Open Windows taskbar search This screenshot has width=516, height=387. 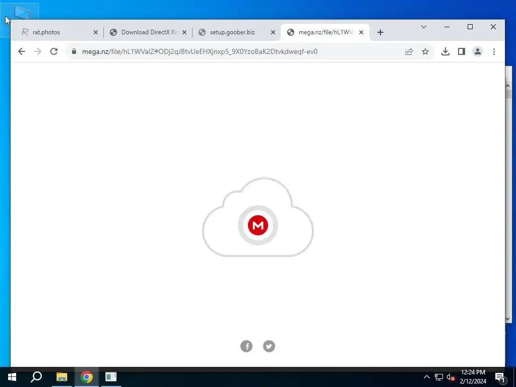tap(36, 377)
